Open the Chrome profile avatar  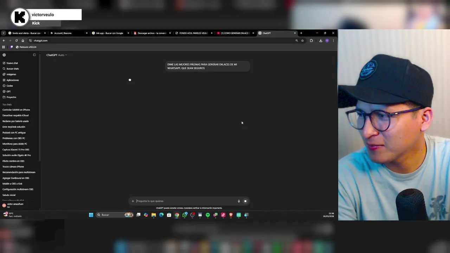click(327, 40)
